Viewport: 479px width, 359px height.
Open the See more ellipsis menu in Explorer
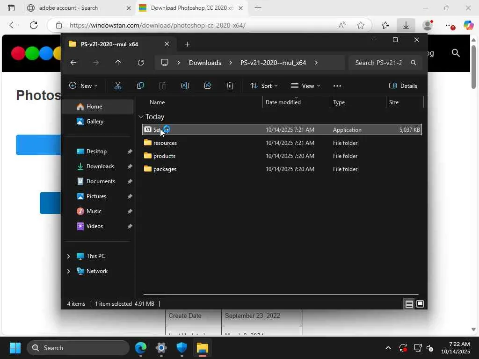click(x=337, y=86)
